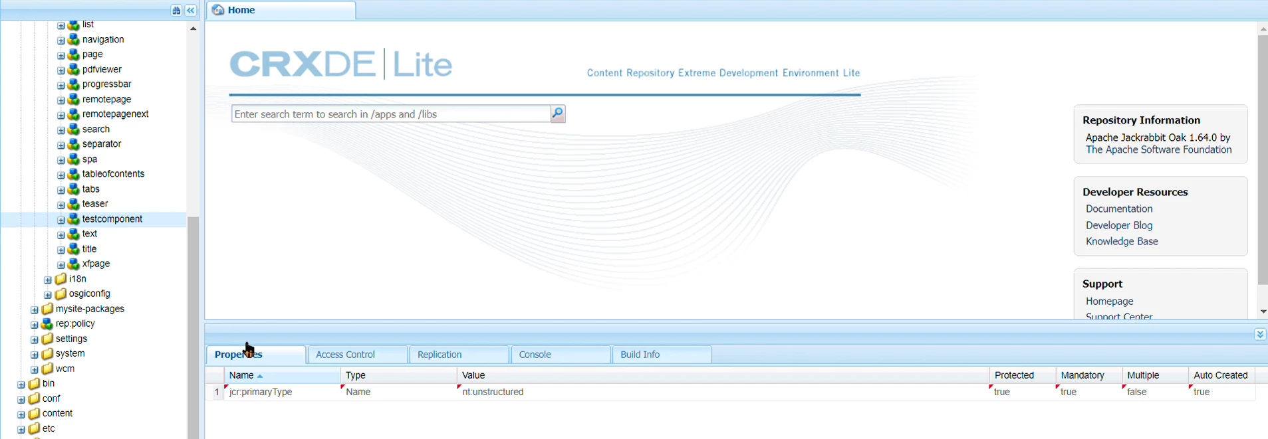
Task: Select the Home tab
Action: pyautogui.click(x=281, y=10)
